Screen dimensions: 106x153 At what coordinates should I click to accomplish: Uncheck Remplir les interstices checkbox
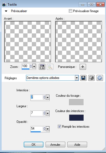pos(59,126)
